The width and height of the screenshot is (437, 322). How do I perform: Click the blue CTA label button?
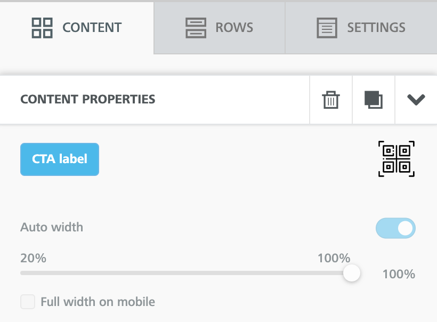[60, 159]
